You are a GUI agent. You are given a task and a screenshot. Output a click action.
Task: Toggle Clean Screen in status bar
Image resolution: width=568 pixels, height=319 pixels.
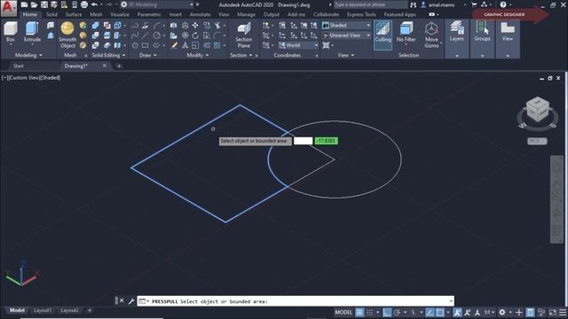click(552, 312)
